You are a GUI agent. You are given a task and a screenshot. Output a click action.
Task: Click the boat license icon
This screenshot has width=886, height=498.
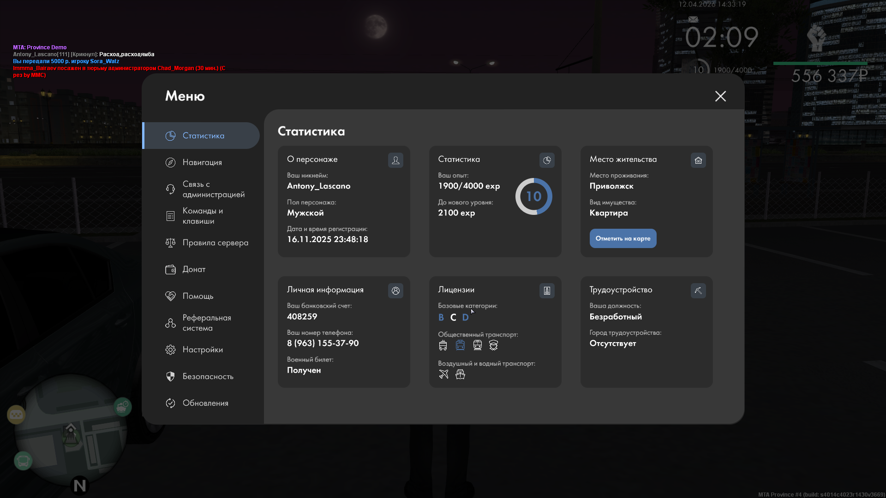pyautogui.click(x=460, y=374)
